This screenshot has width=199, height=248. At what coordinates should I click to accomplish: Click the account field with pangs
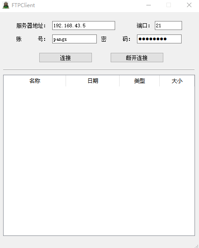75,39
